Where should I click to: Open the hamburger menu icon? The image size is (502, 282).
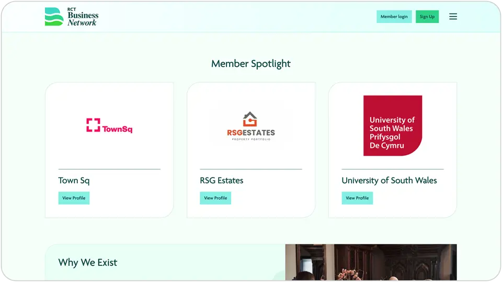click(453, 17)
